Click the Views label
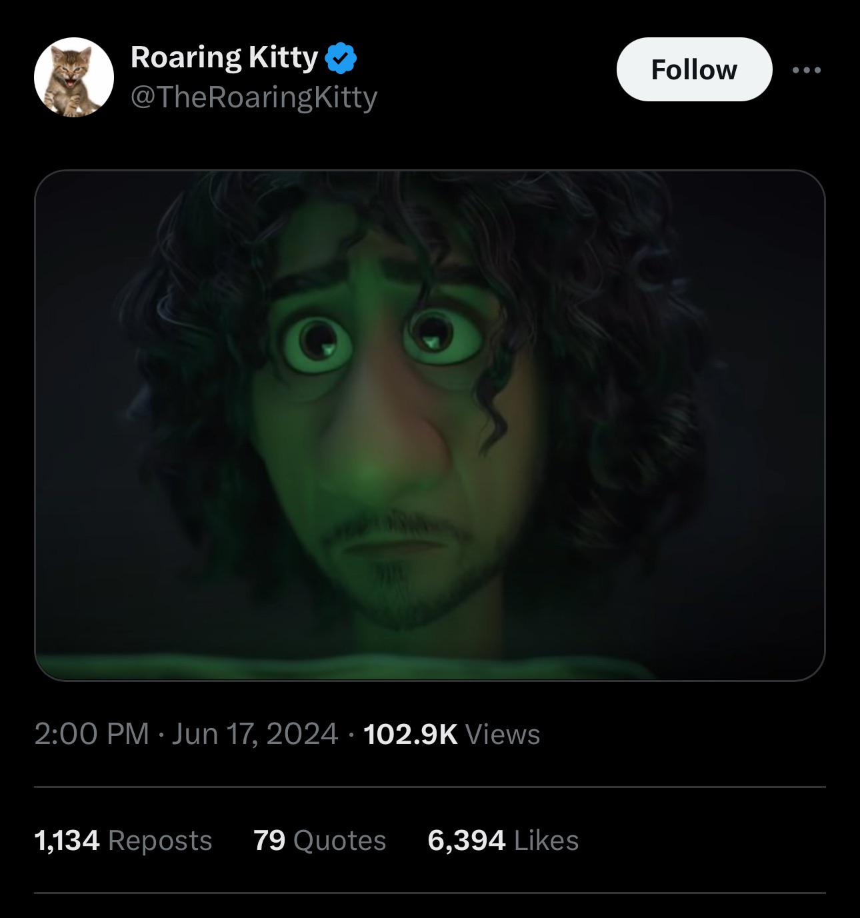860x918 pixels. click(x=503, y=734)
